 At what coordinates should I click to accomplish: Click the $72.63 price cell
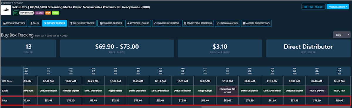[x=71, y=100]
